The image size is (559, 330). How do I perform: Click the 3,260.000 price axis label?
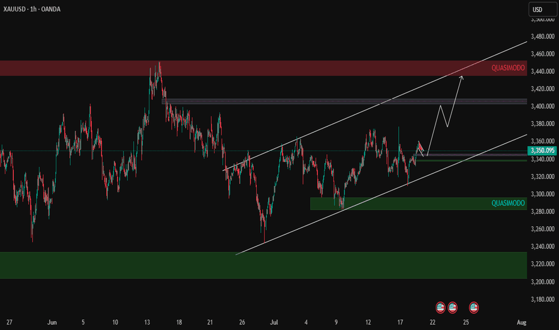(543, 229)
